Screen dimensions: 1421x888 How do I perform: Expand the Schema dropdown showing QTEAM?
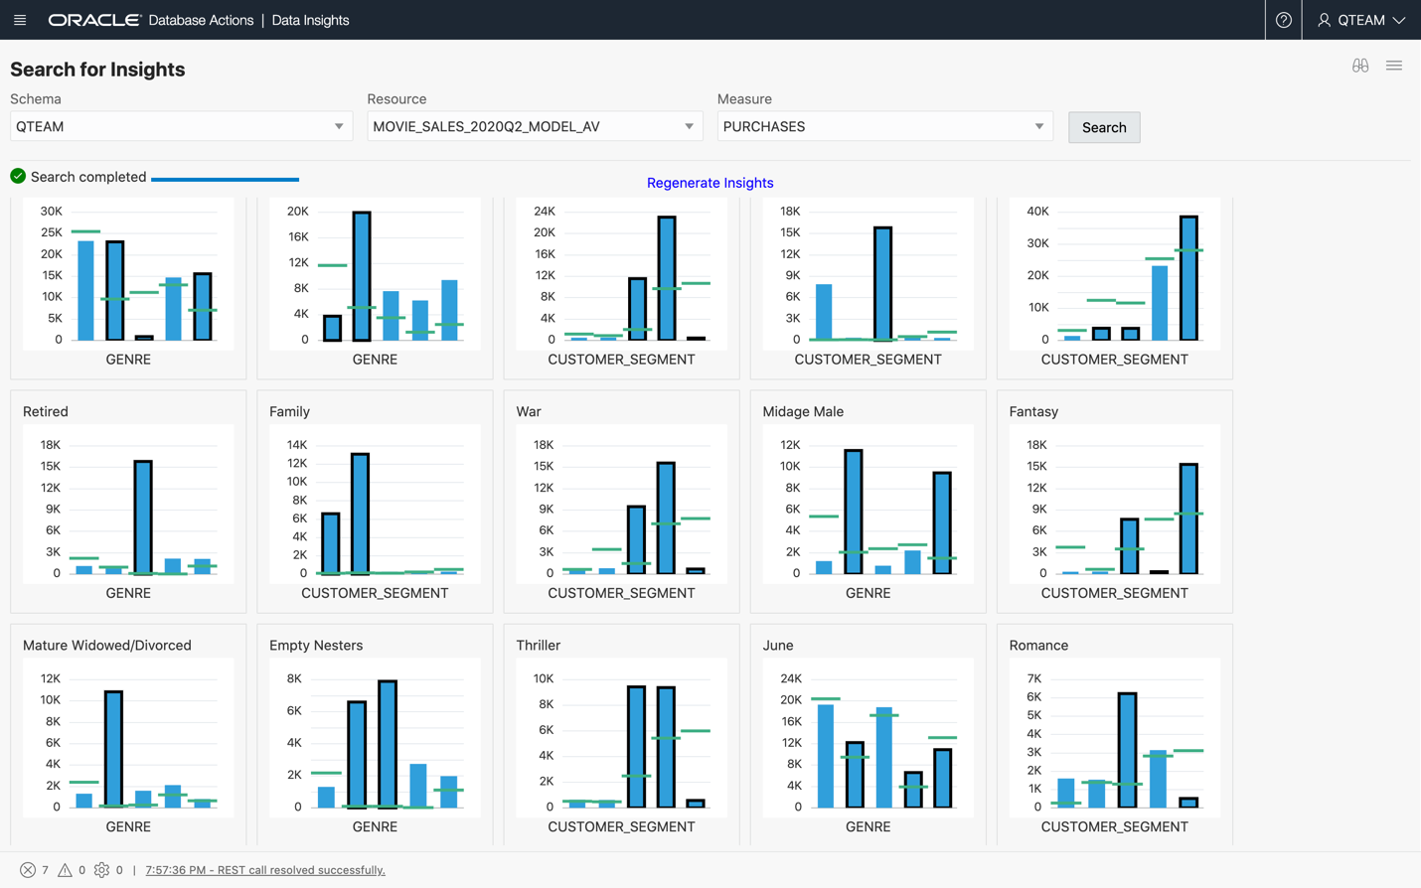339,126
